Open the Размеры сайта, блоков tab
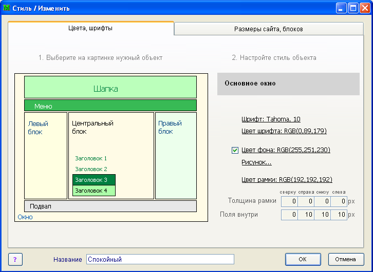Screen dimensions: 373x272 pos(269,29)
